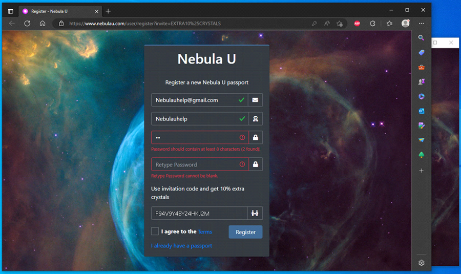This screenshot has height=274, width=461.
Task: Open the sidebar Drop paper plane icon
Action: [x=422, y=140]
